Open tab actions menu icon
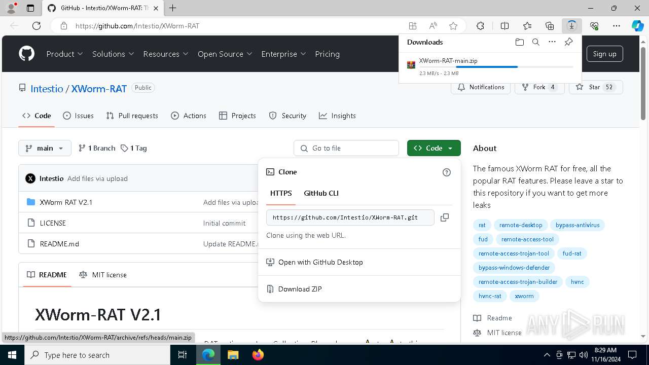 point(30,8)
